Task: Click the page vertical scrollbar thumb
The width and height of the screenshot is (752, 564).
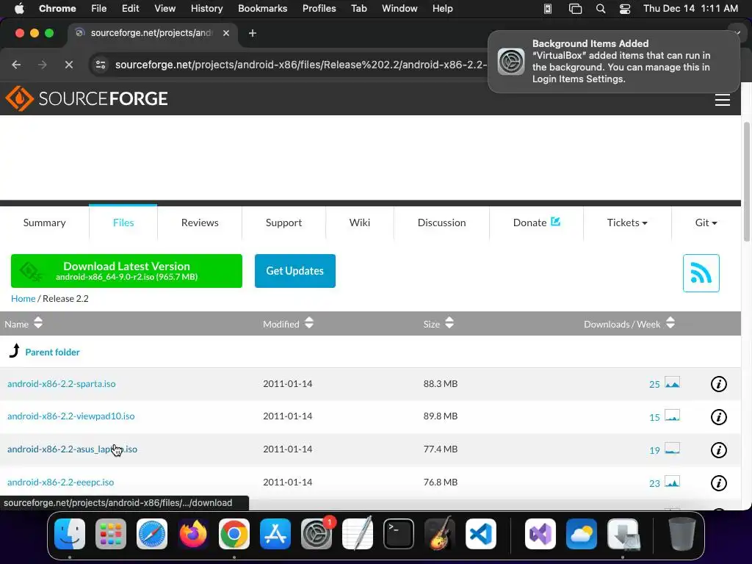Action: click(747, 181)
